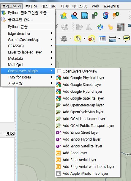Choose Add OCM Public Transport layer
The height and width of the screenshot is (181, 131).
click(88, 125)
